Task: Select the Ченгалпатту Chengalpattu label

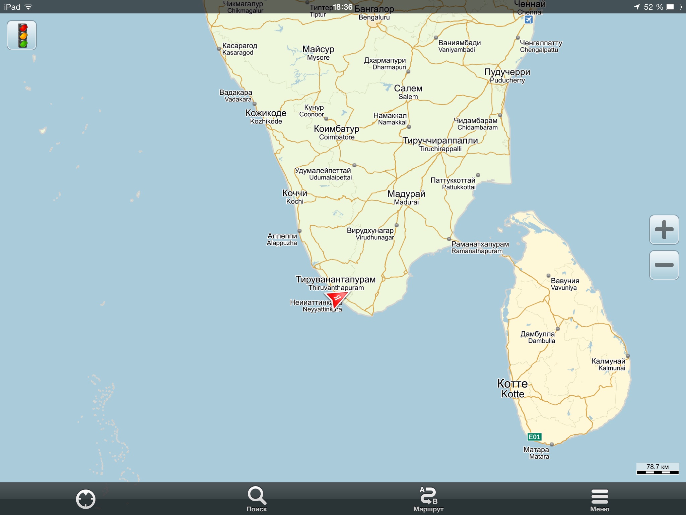Action: point(541,46)
